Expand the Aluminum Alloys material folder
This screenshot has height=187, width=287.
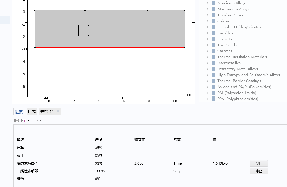208,3
